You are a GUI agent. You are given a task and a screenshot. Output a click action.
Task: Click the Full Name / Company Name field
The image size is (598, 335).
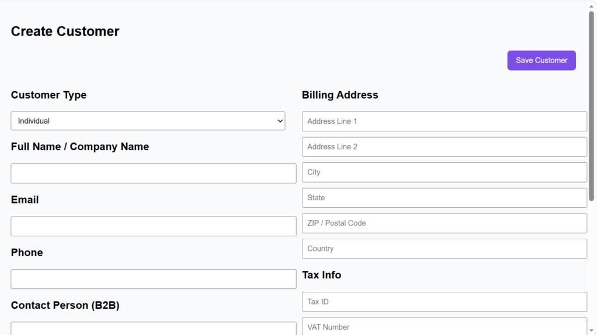(x=153, y=173)
